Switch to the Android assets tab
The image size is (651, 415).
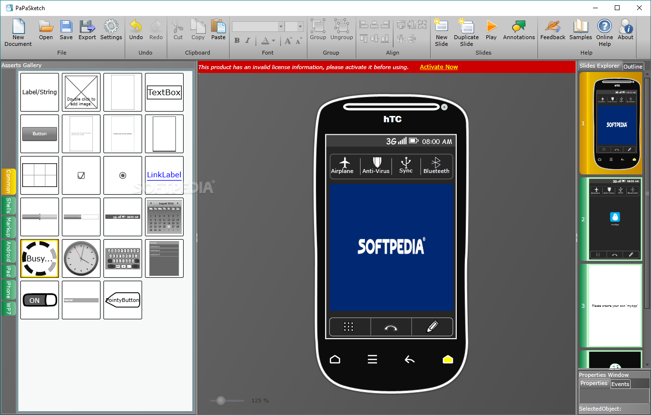pyautogui.click(x=9, y=252)
